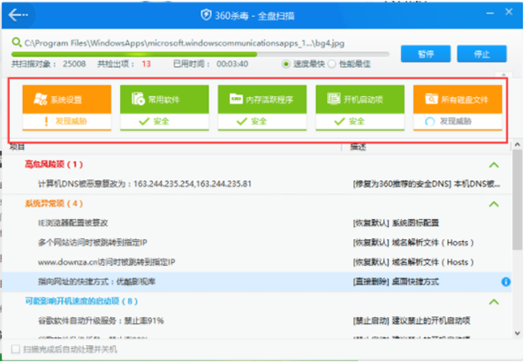Click the green checkmark under 开机启动项
The width and height of the screenshot is (530, 362).
(x=339, y=121)
